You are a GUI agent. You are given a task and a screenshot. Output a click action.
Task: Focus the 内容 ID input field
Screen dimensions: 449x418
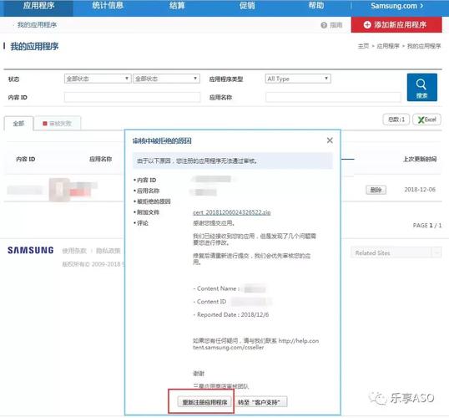[x=133, y=97]
